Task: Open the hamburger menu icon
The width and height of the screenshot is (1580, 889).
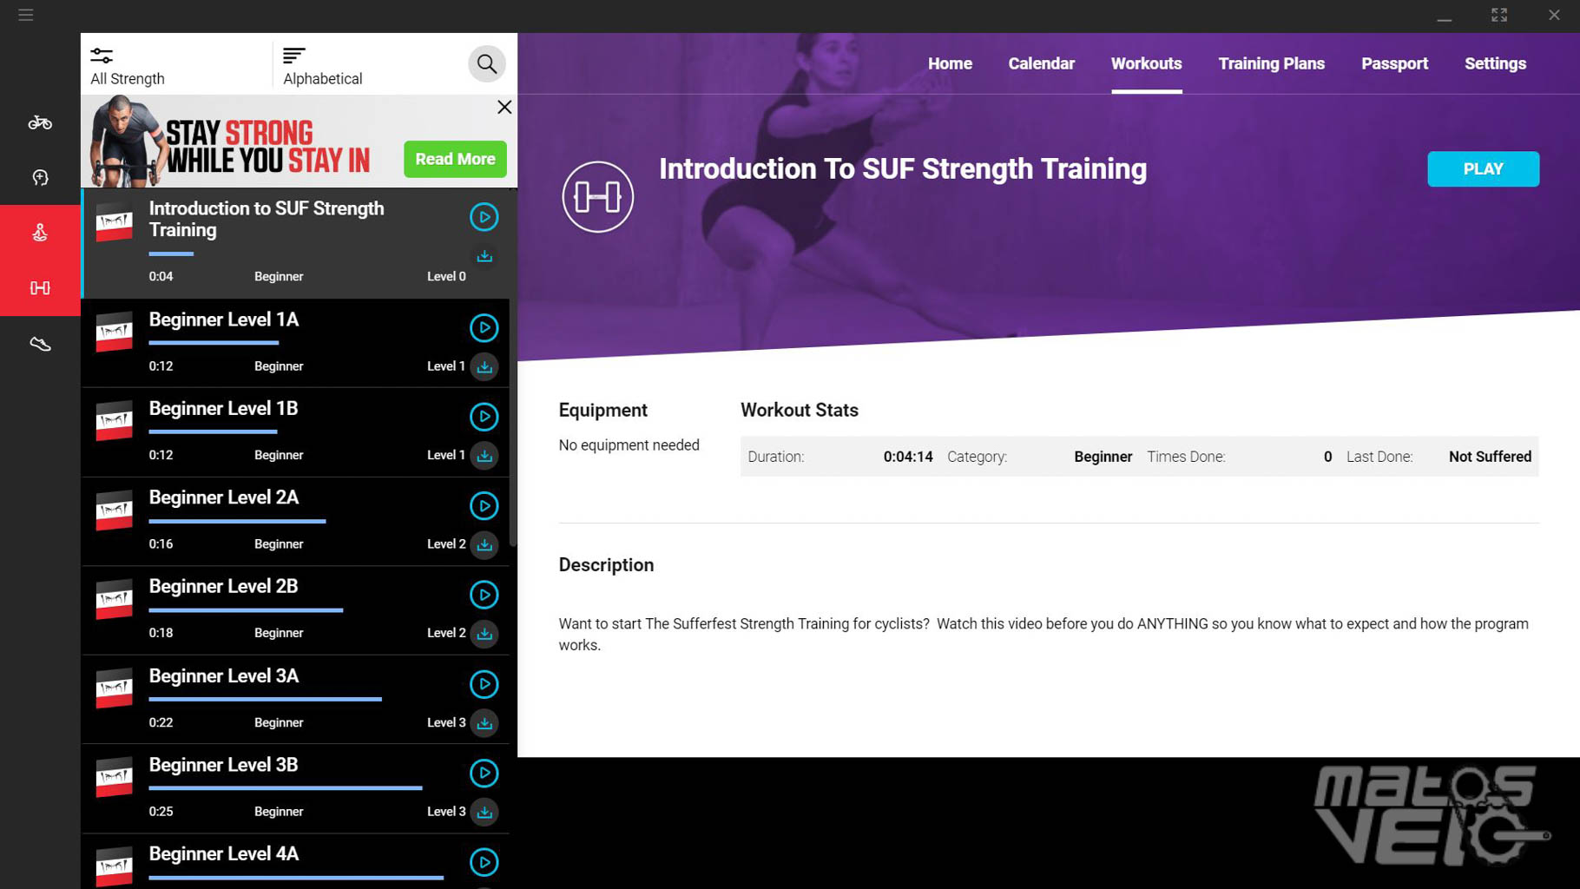Action: pos(26,15)
